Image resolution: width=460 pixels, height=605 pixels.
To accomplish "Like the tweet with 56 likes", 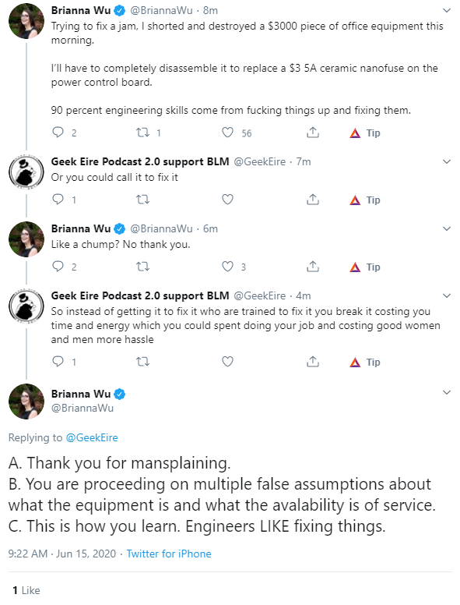I will [228, 133].
